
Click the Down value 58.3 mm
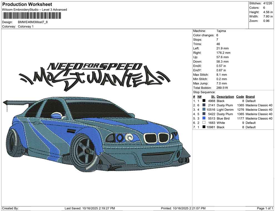tap(222, 61)
